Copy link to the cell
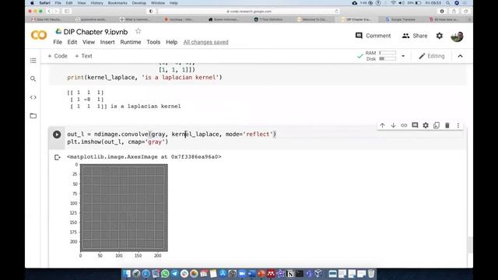The image size is (498, 280). coord(404,125)
